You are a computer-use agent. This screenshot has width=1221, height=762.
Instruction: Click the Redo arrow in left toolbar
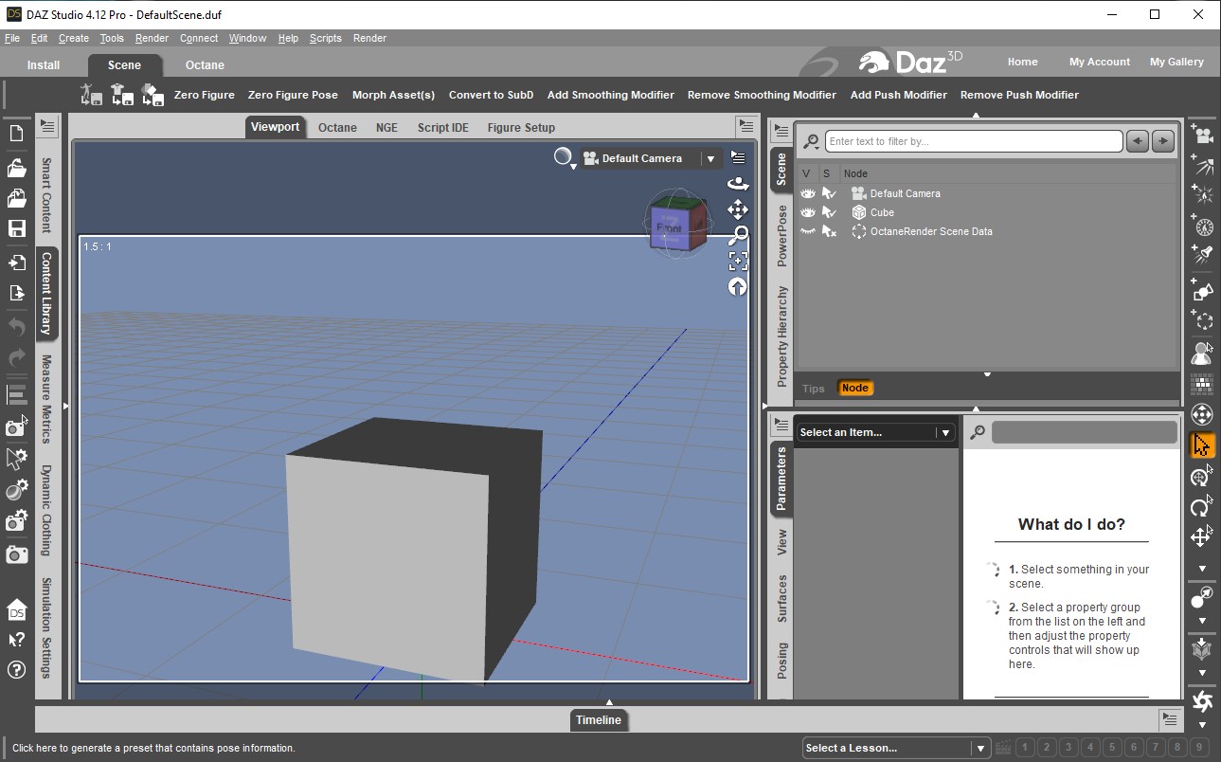[16, 357]
